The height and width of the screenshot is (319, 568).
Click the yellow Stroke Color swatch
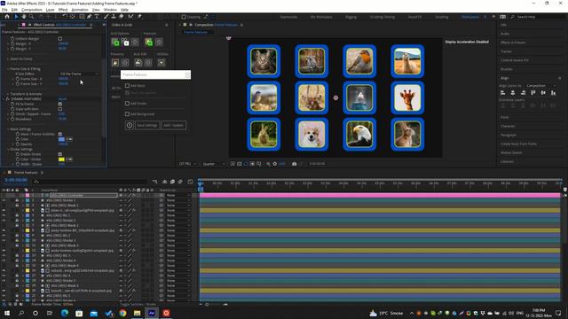[61, 159]
